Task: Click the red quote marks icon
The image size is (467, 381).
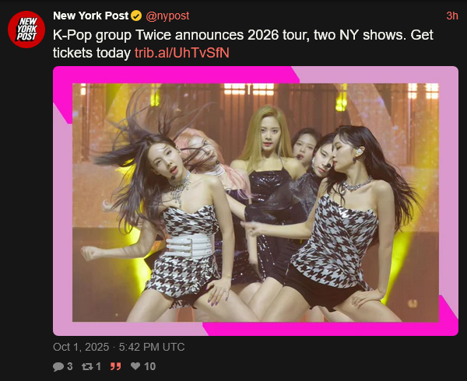Action: 115,366
